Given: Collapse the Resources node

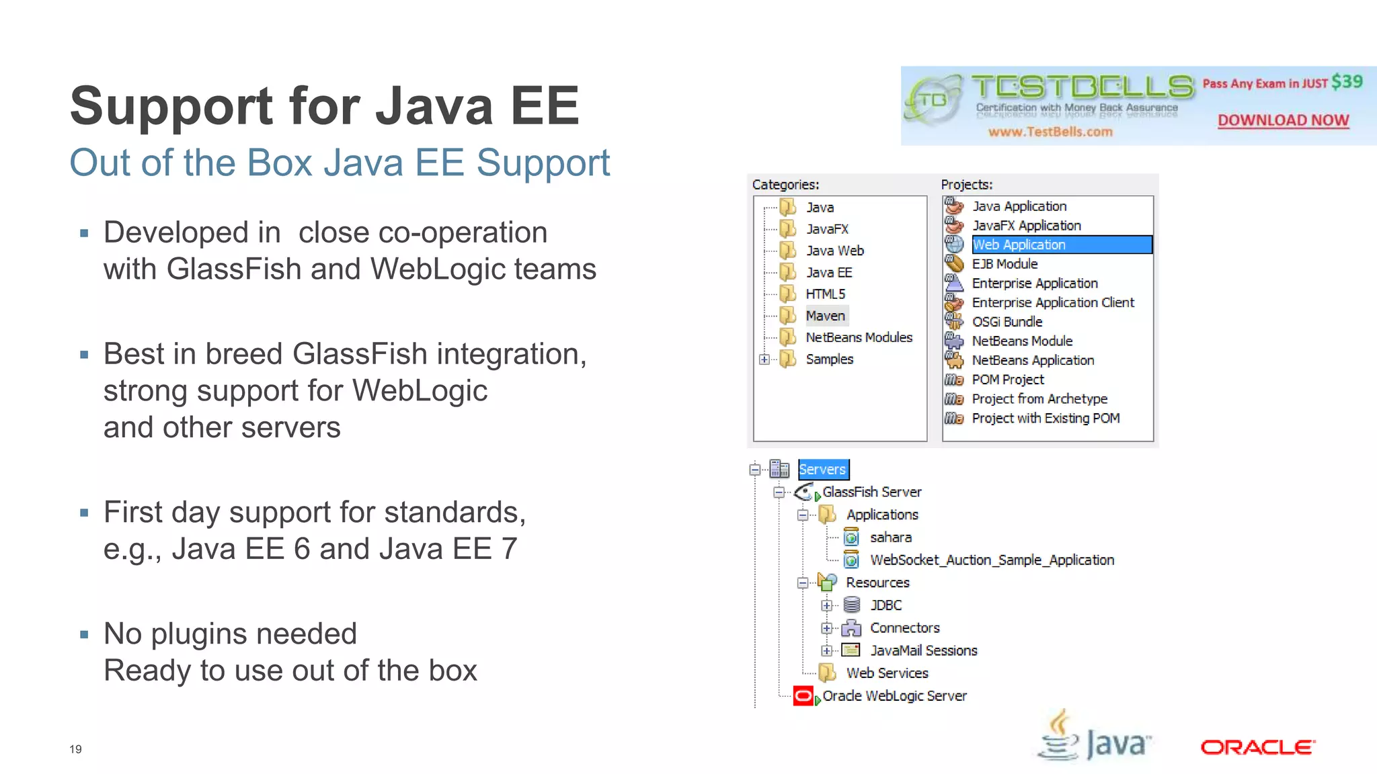Looking at the screenshot, I should click(x=803, y=583).
